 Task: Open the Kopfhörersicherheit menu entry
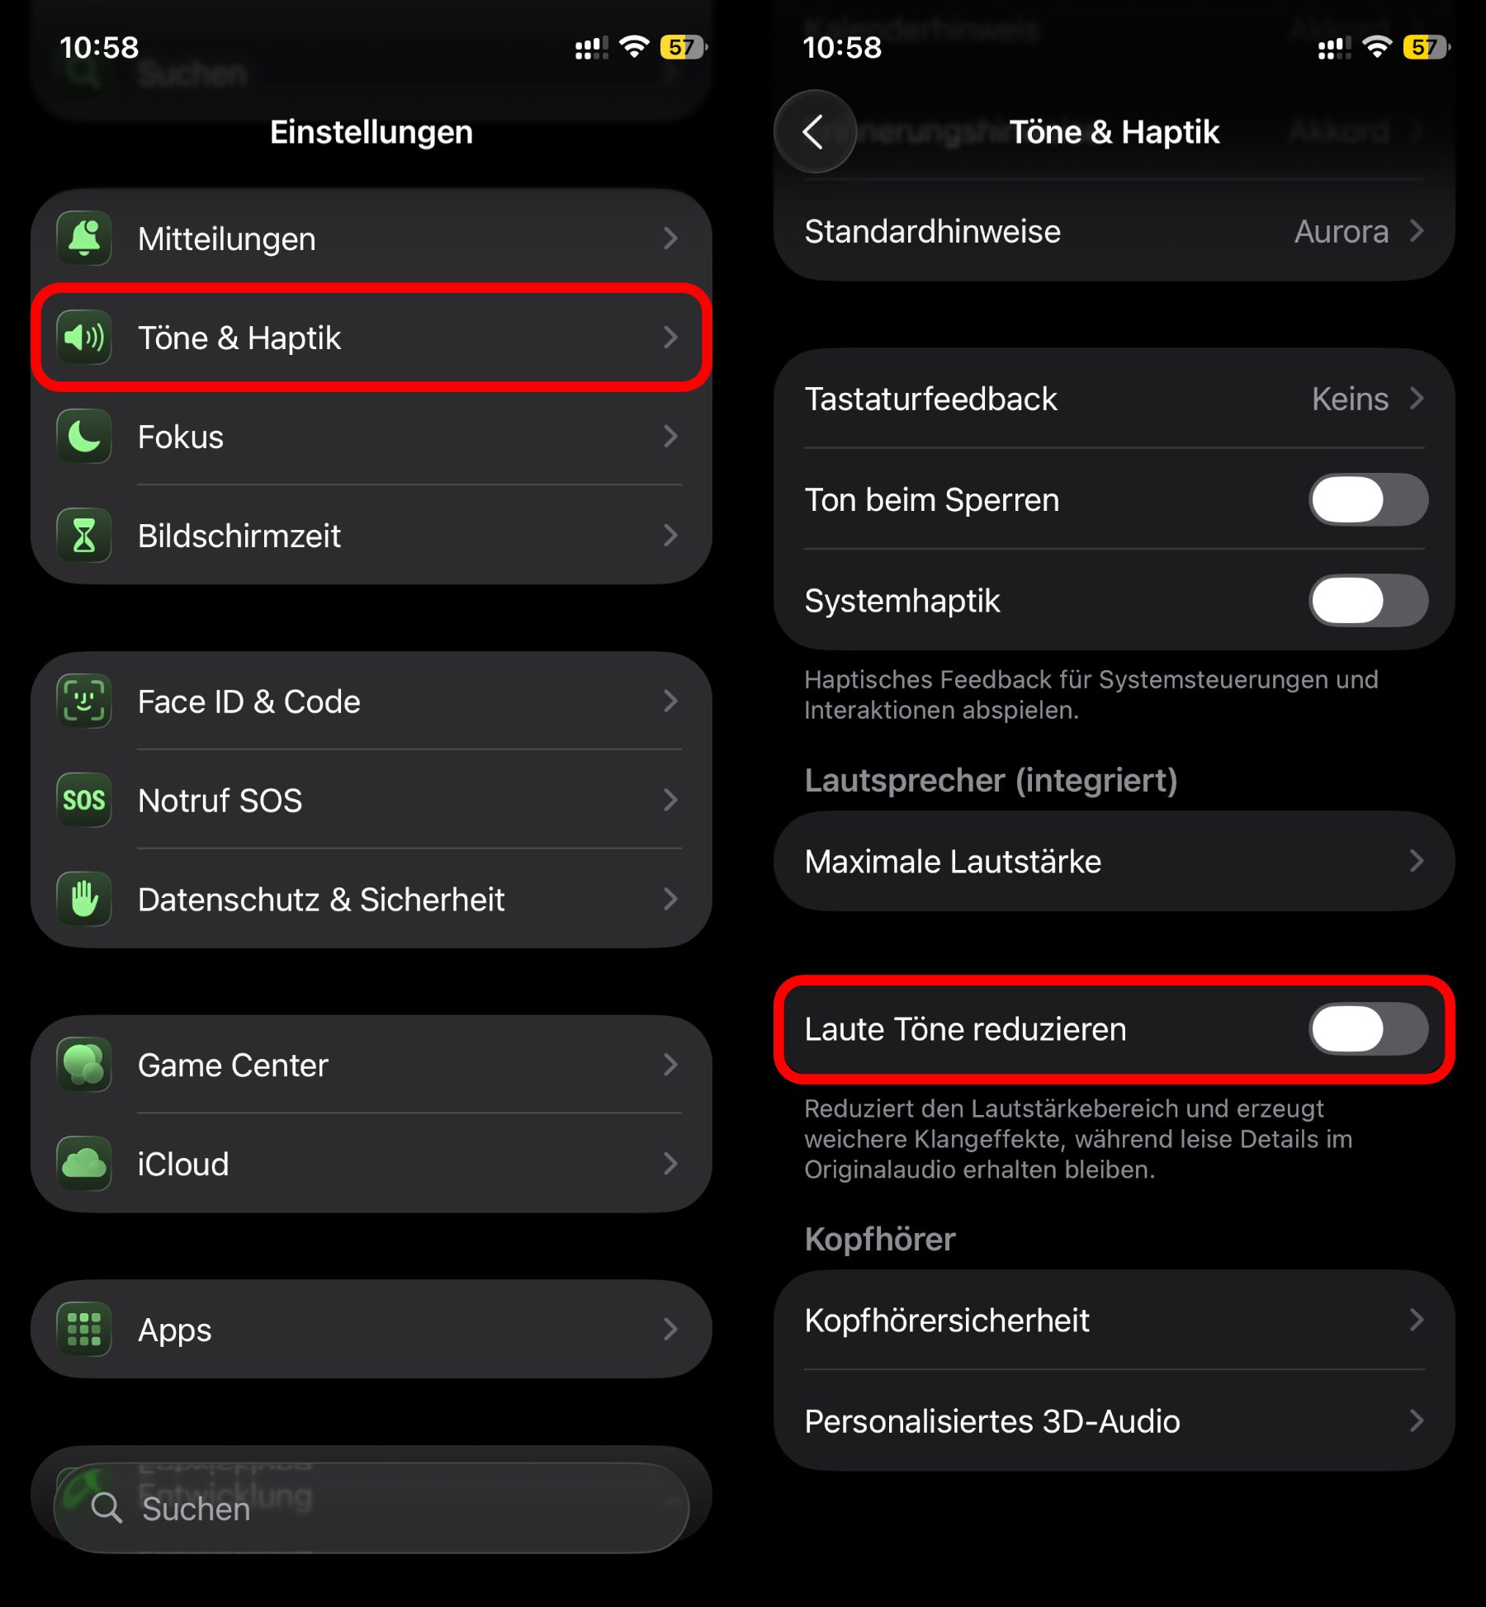[1114, 1321]
